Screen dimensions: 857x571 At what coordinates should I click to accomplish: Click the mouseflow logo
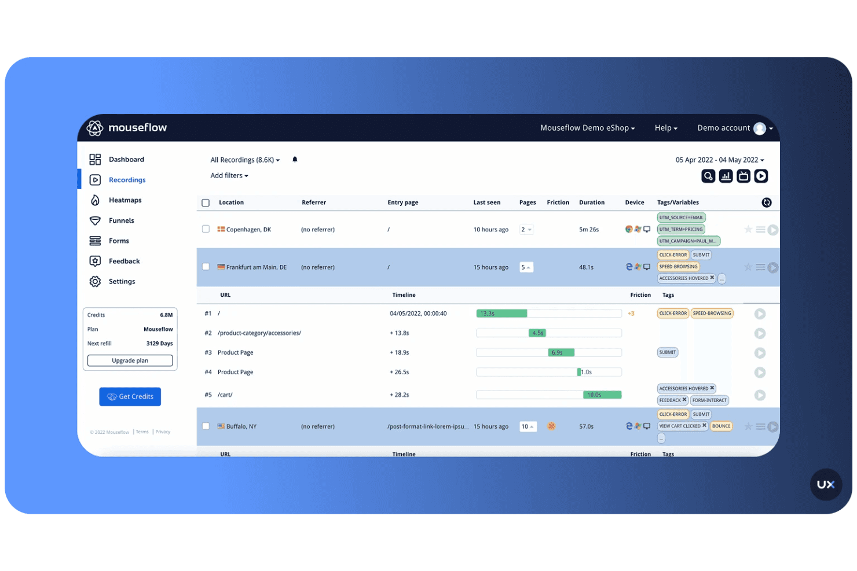[127, 128]
